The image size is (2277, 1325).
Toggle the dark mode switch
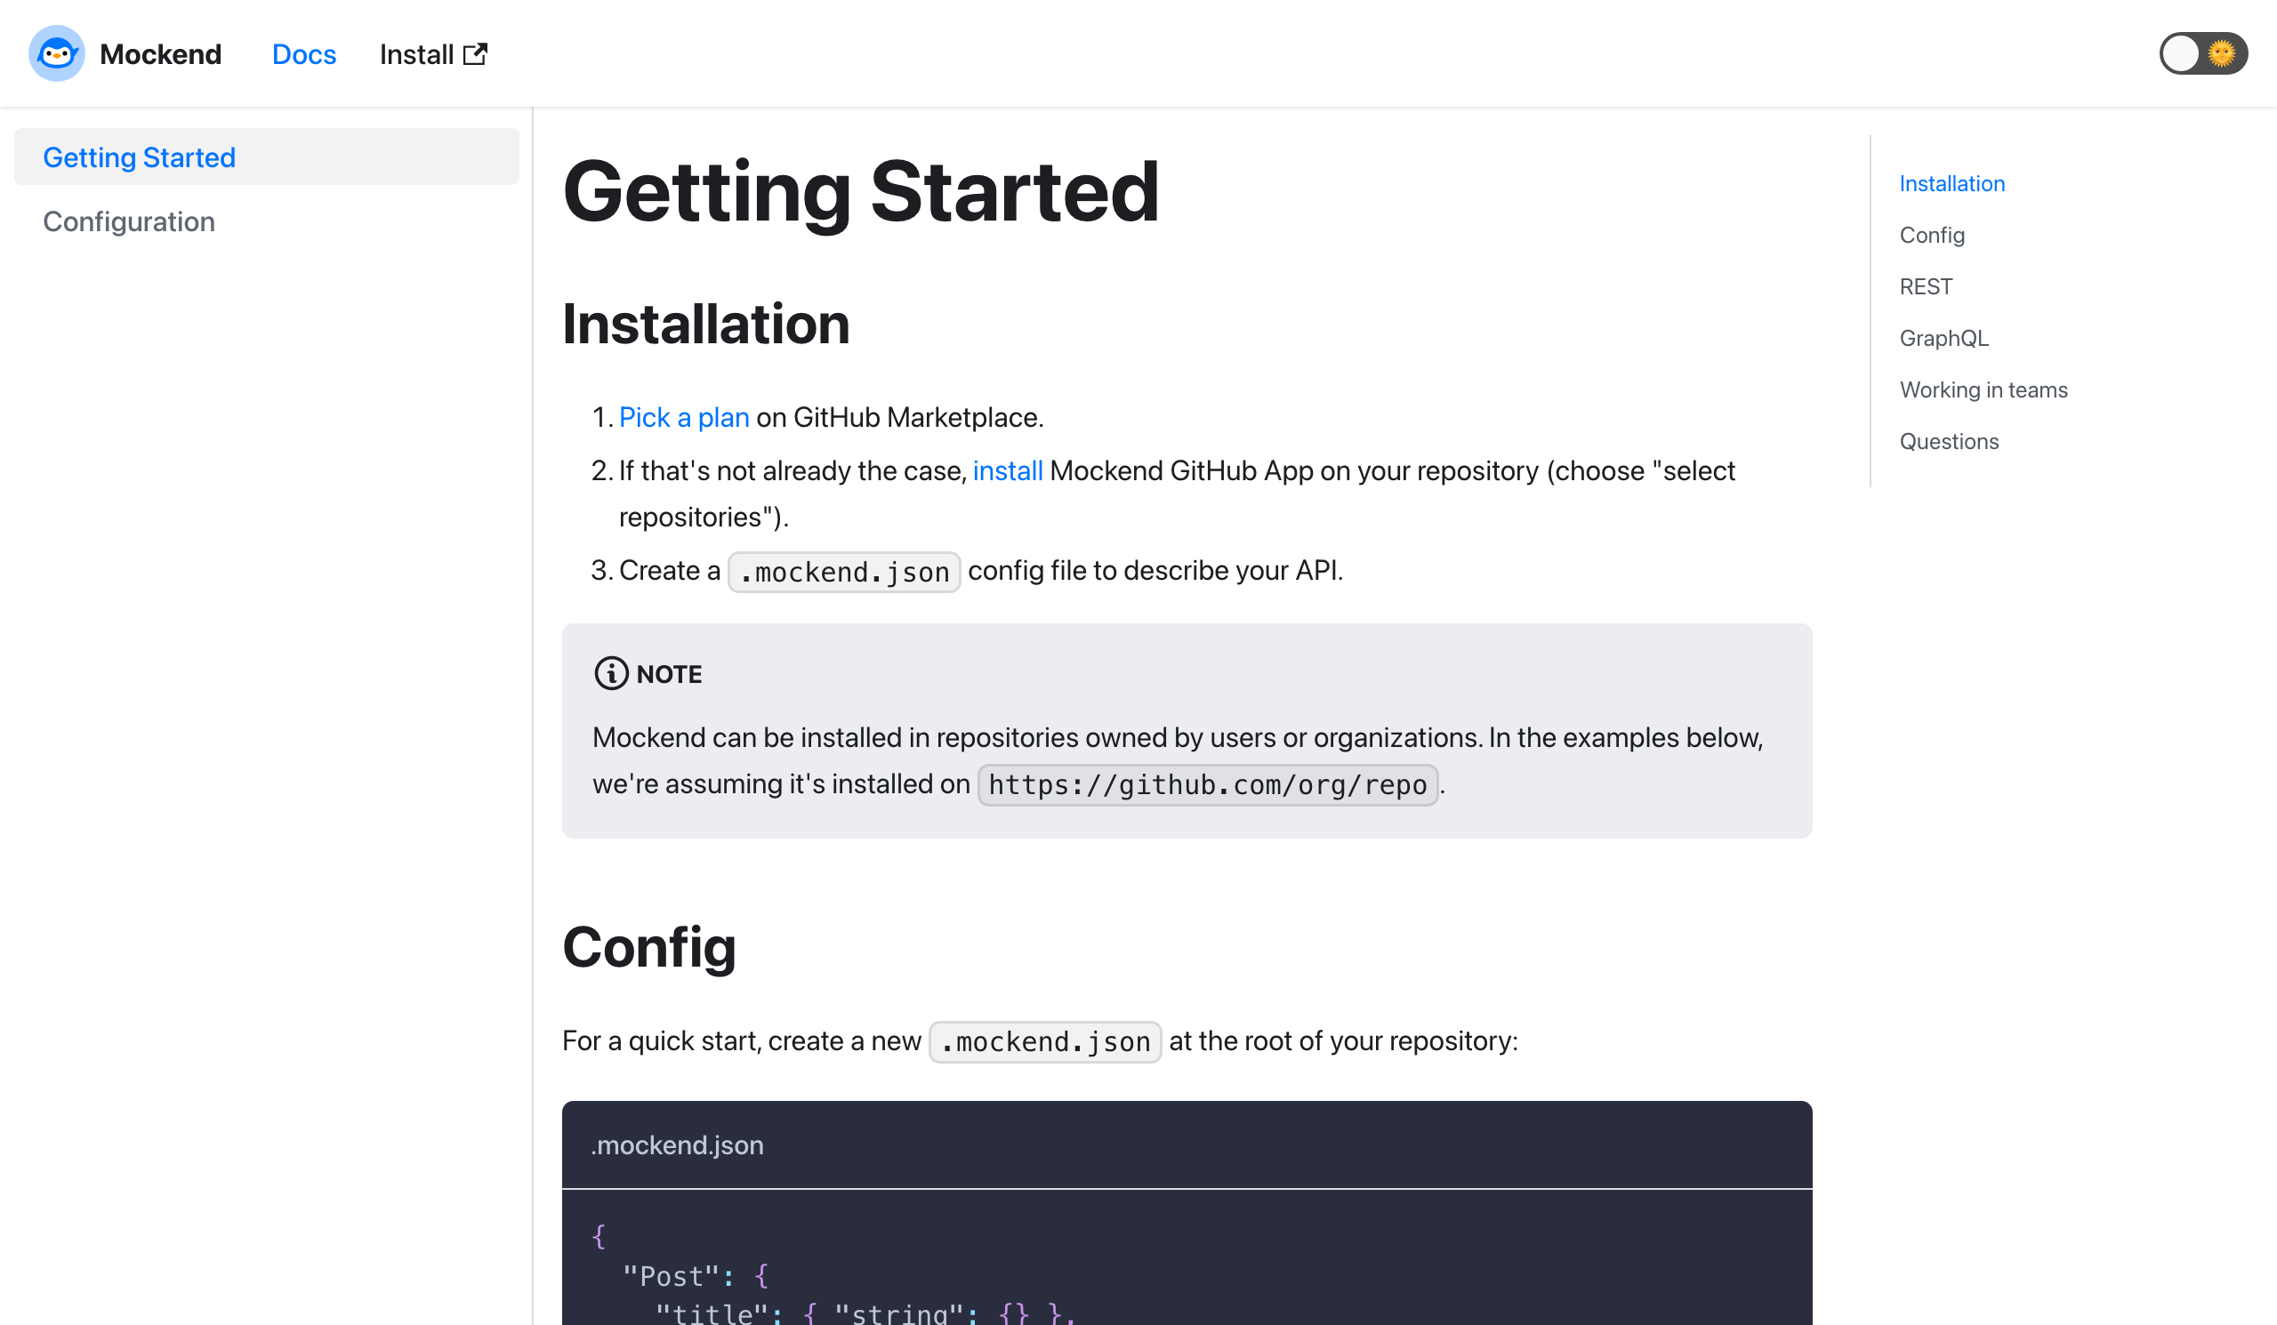2203,53
